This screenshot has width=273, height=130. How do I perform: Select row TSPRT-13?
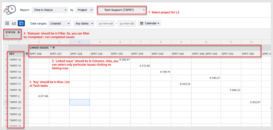point(15,66)
